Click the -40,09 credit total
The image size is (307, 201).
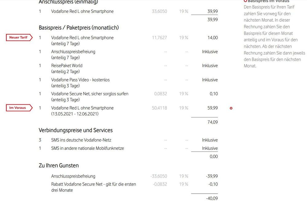[211, 199]
